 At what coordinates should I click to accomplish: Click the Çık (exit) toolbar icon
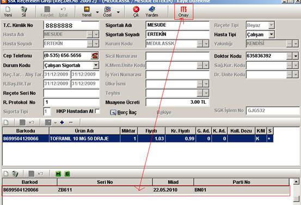136,11
